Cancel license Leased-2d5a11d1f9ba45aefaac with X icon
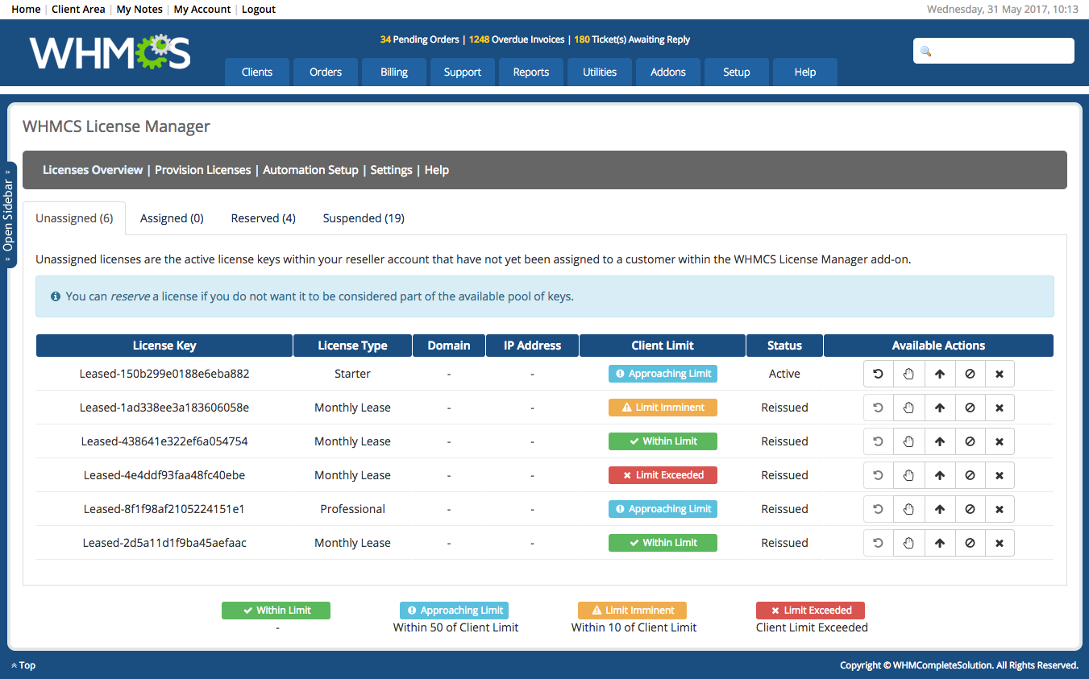Image resolution: width=1089 pixels, height=679 pixels. [1000, 543]
